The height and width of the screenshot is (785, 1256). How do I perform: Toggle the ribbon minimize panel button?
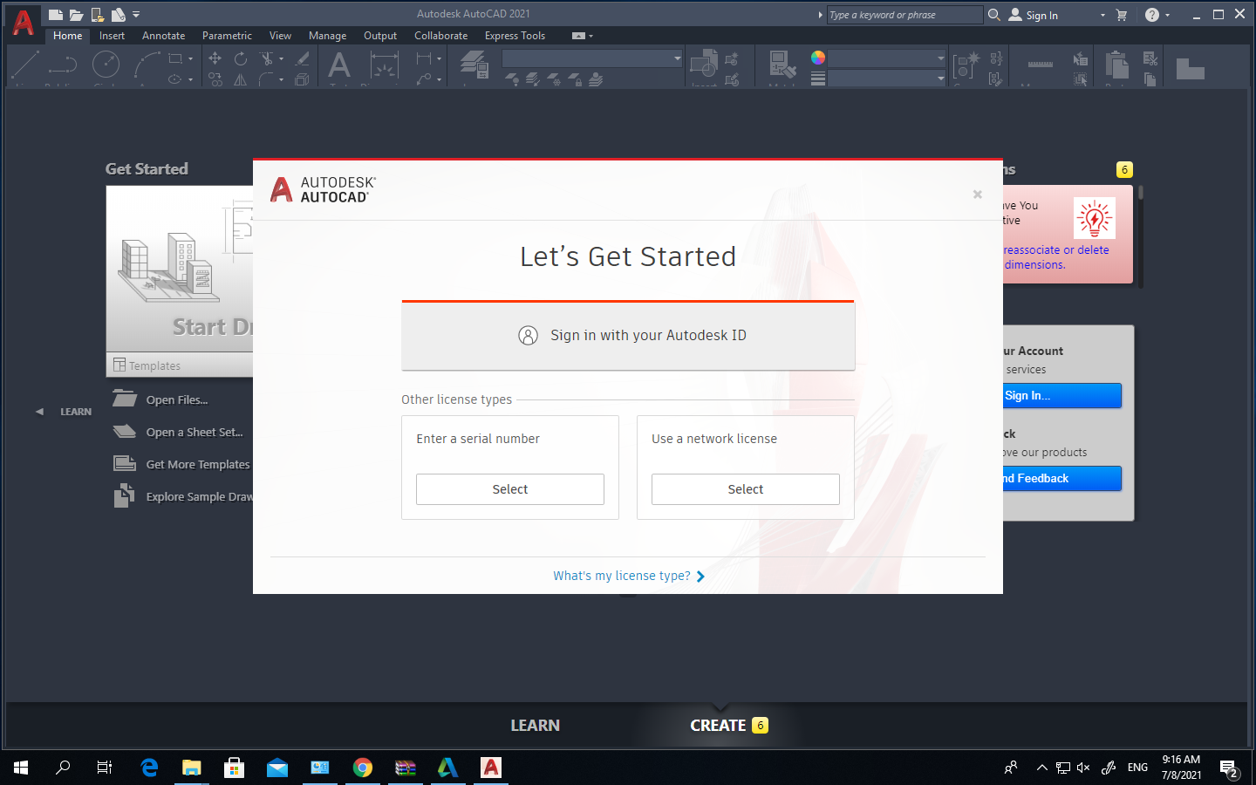(x=578, y=36)
